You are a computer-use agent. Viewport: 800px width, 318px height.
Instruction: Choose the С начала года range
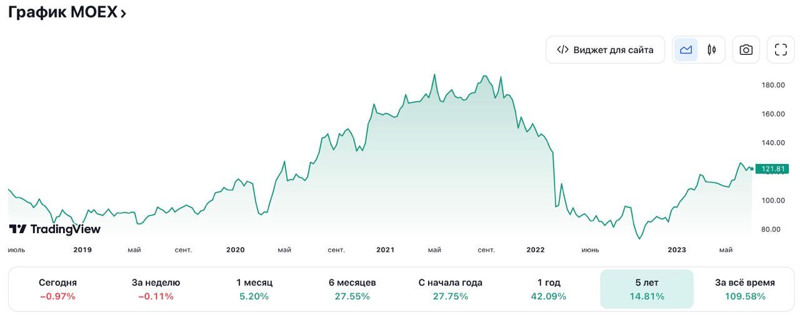(x=451, y=289)
